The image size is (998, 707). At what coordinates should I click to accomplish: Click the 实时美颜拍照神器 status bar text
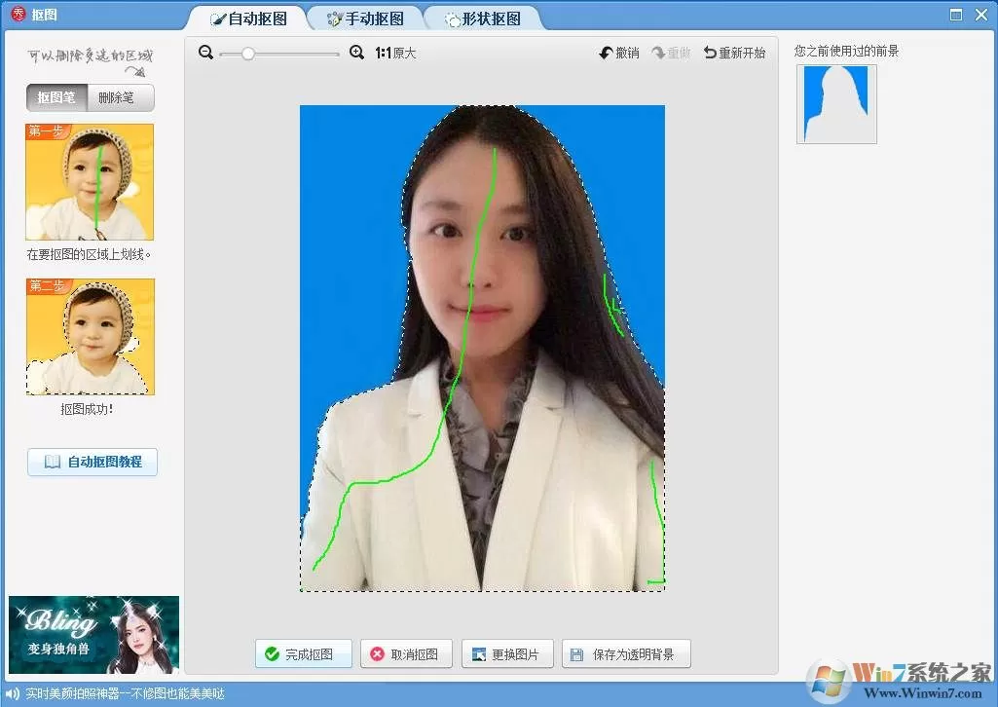(x=125, y=693)
